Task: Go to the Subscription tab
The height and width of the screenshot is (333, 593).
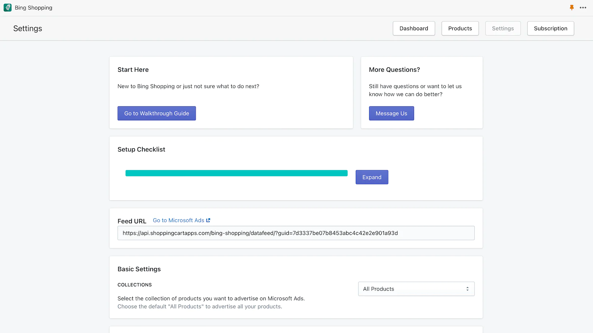Action: coord(550,28)
